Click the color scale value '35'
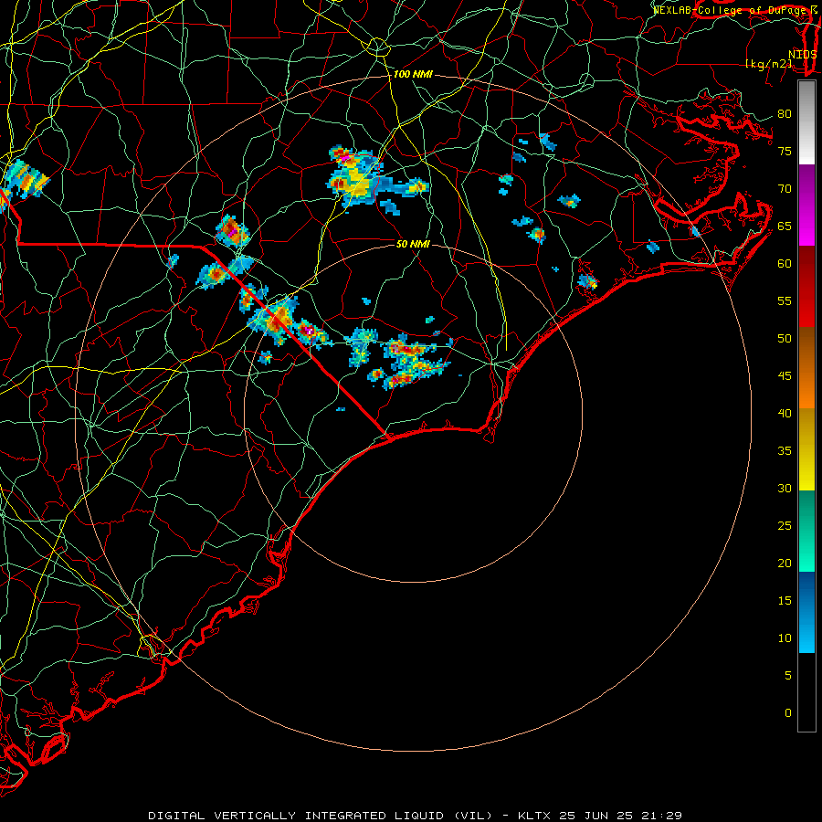 click(x=785, y=451)
